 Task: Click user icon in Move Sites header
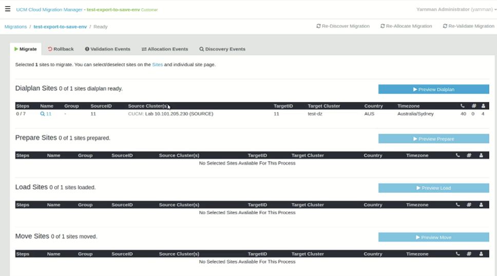click(x=481, y=254)
